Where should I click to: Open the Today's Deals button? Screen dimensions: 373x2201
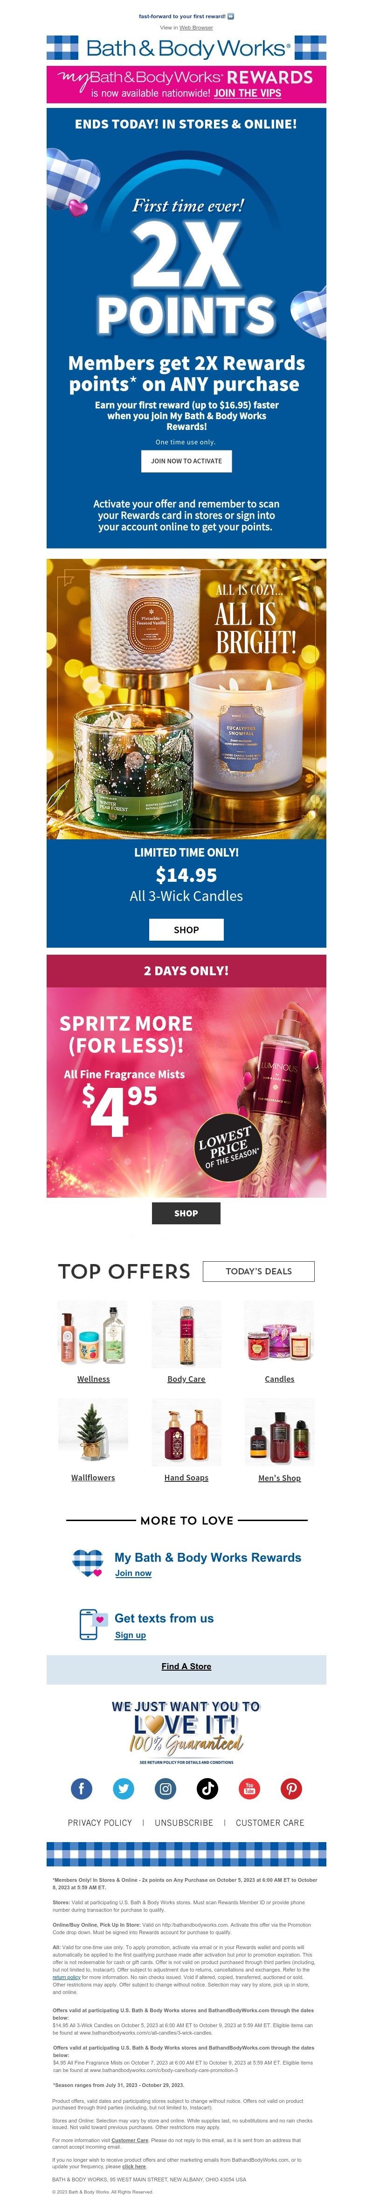(x=259, y=1272)
